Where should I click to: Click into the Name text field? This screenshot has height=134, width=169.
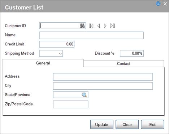[91, 35]
